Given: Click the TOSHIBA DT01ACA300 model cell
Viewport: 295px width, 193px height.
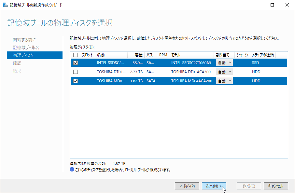Looking at the screenshot, I should 191,72.
